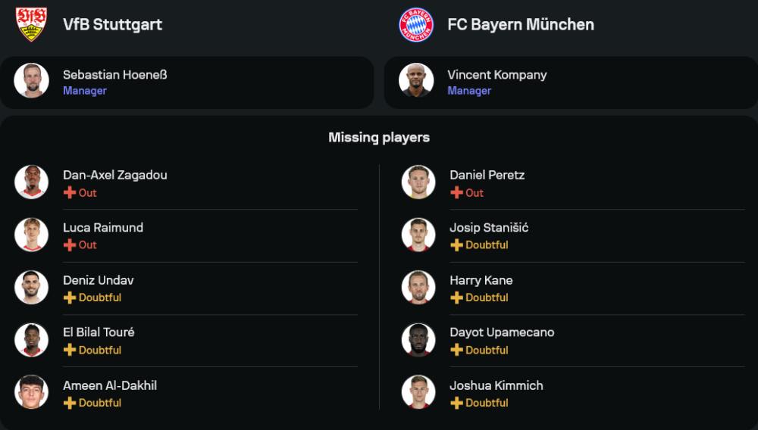The height and width of the screenshot is (430, 758).
Task: Click the VfB Stuttgart club crest
Action: click(x=31, y=24)
